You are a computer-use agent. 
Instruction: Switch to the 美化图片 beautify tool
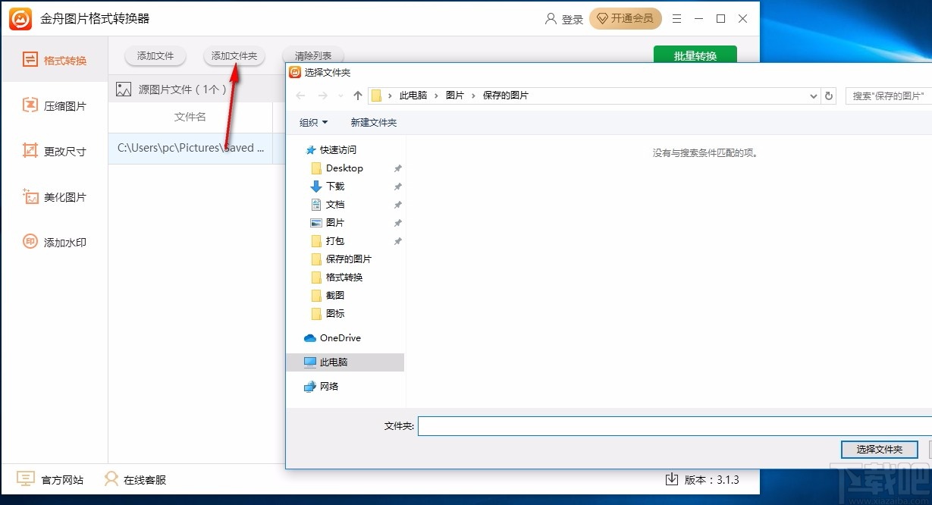coord(57,196)
